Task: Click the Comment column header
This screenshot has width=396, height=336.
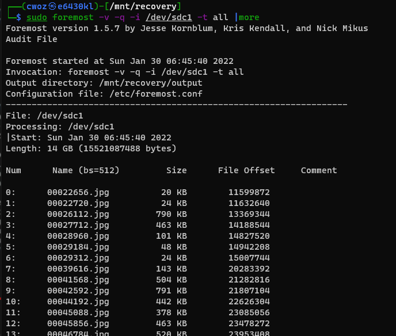Action: (x=319, y=170)
